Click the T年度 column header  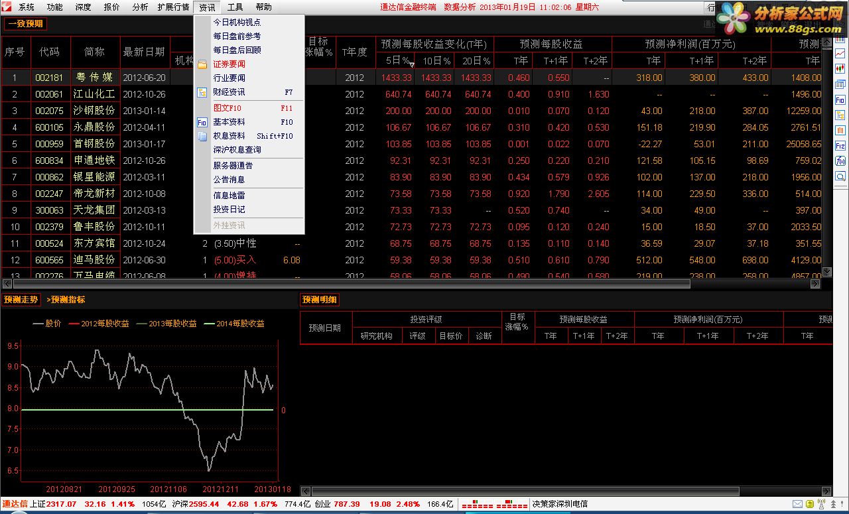355,52
